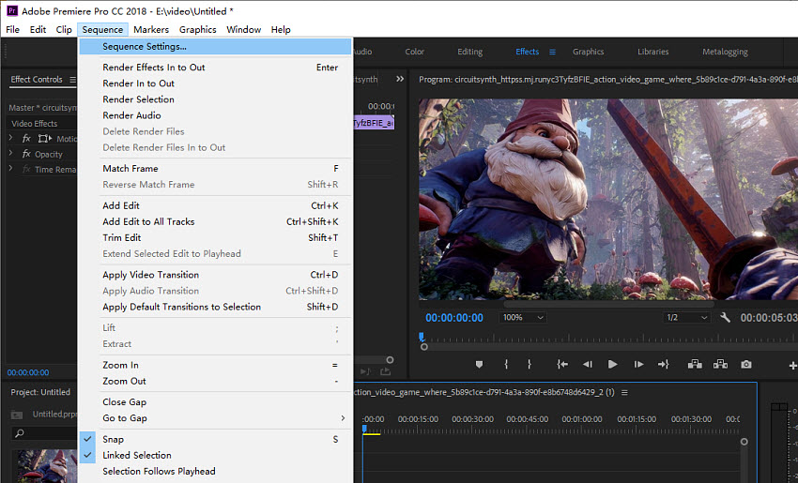Open the Effects workspace menu icon
Viewport: 798px width, 483px height.
552,52
